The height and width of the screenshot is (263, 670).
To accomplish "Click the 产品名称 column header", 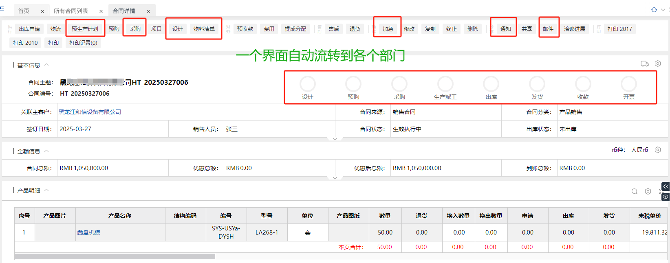I will click(120, 216).
